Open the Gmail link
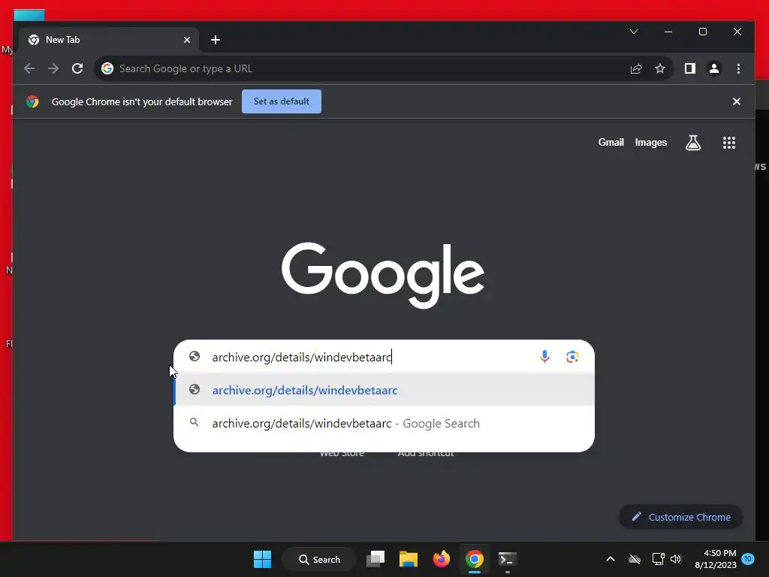Image resolution: width=769 pixels, height=577 pixels. click(611, 142)
